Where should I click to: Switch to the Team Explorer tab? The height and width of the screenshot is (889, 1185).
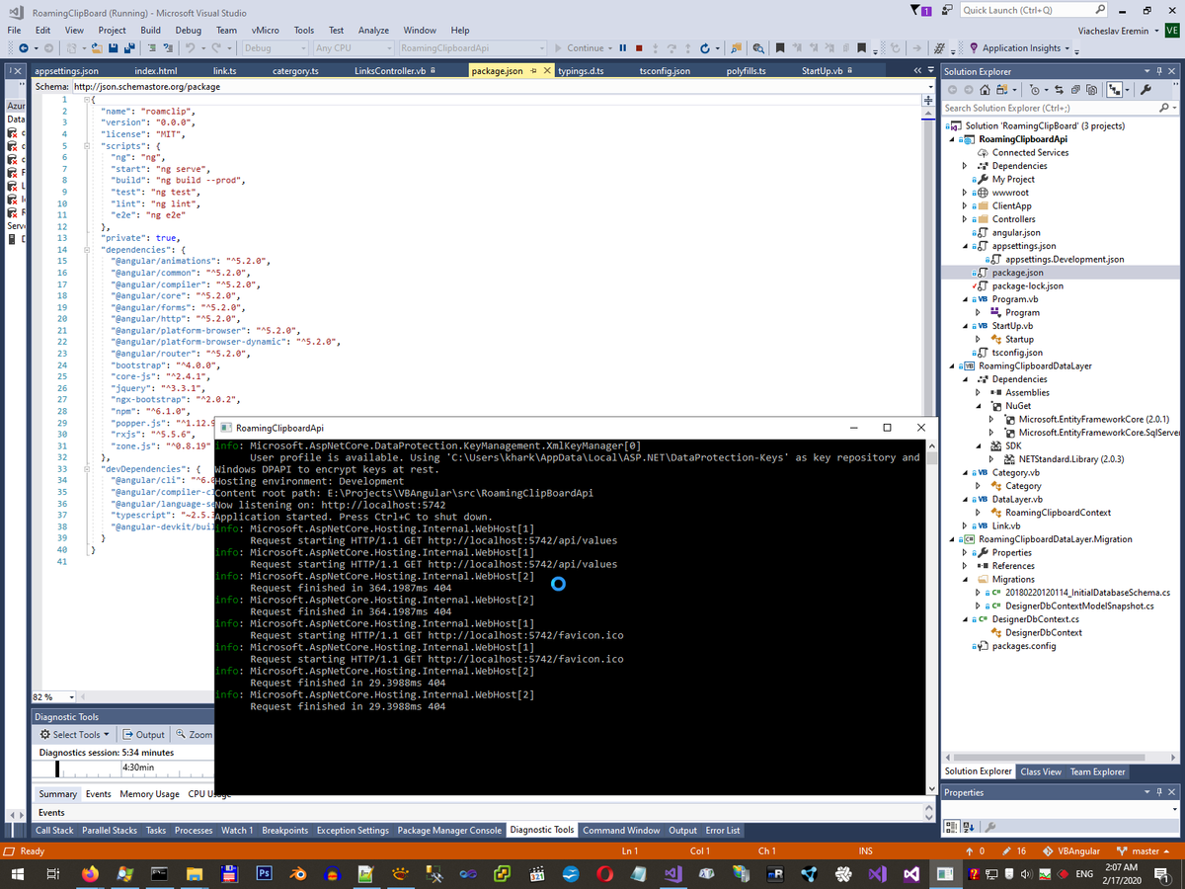click(x=1099, y=771)
